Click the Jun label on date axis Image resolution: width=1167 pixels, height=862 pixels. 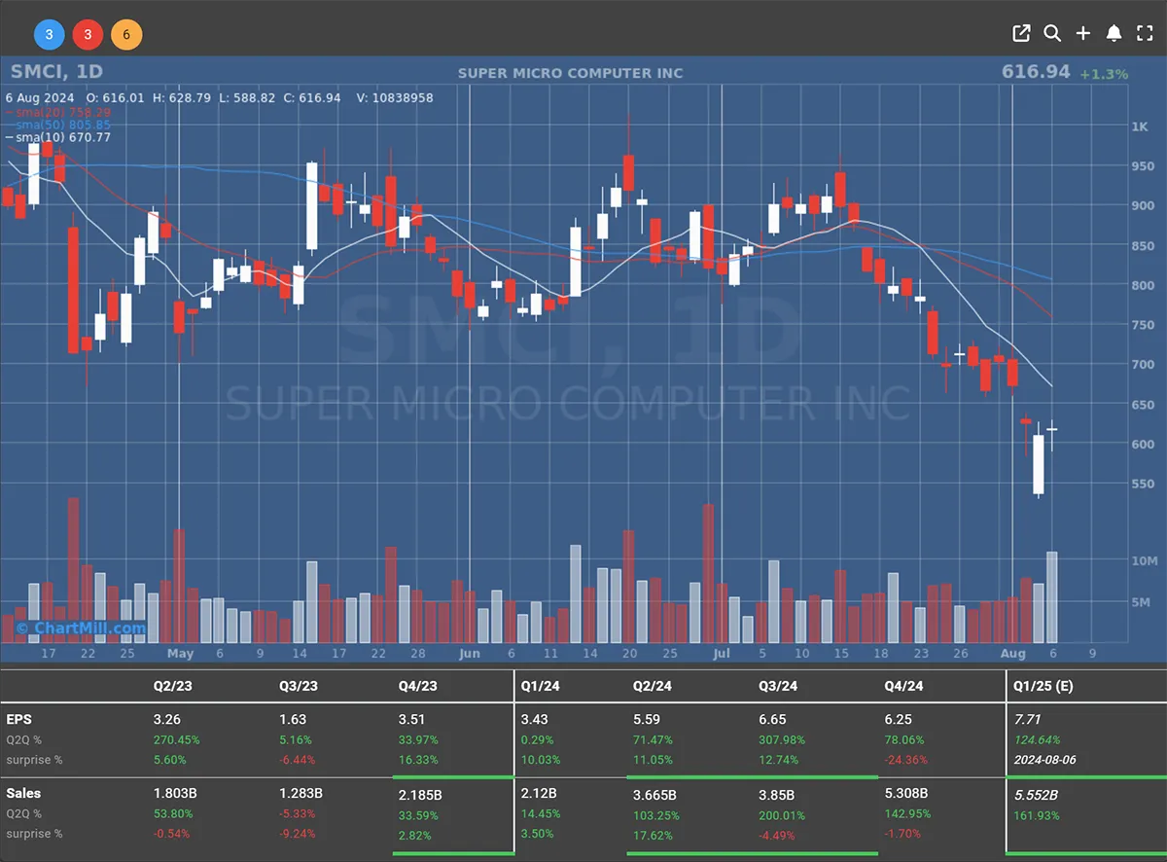pyautogui.click(x=470, y=654)
